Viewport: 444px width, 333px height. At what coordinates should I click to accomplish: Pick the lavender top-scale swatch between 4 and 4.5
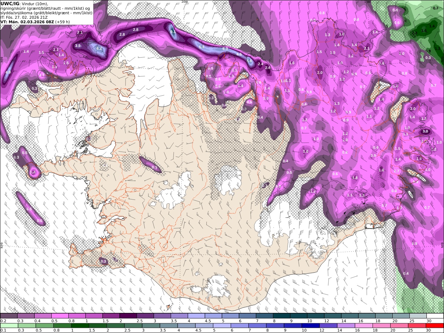point(196,316)
